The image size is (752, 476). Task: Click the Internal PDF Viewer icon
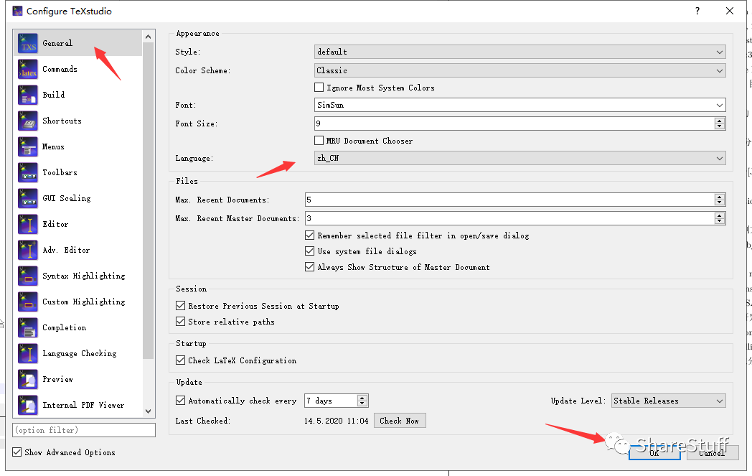point(28,406)
